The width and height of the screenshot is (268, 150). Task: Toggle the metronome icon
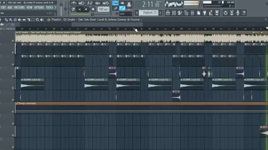[74, 3]
